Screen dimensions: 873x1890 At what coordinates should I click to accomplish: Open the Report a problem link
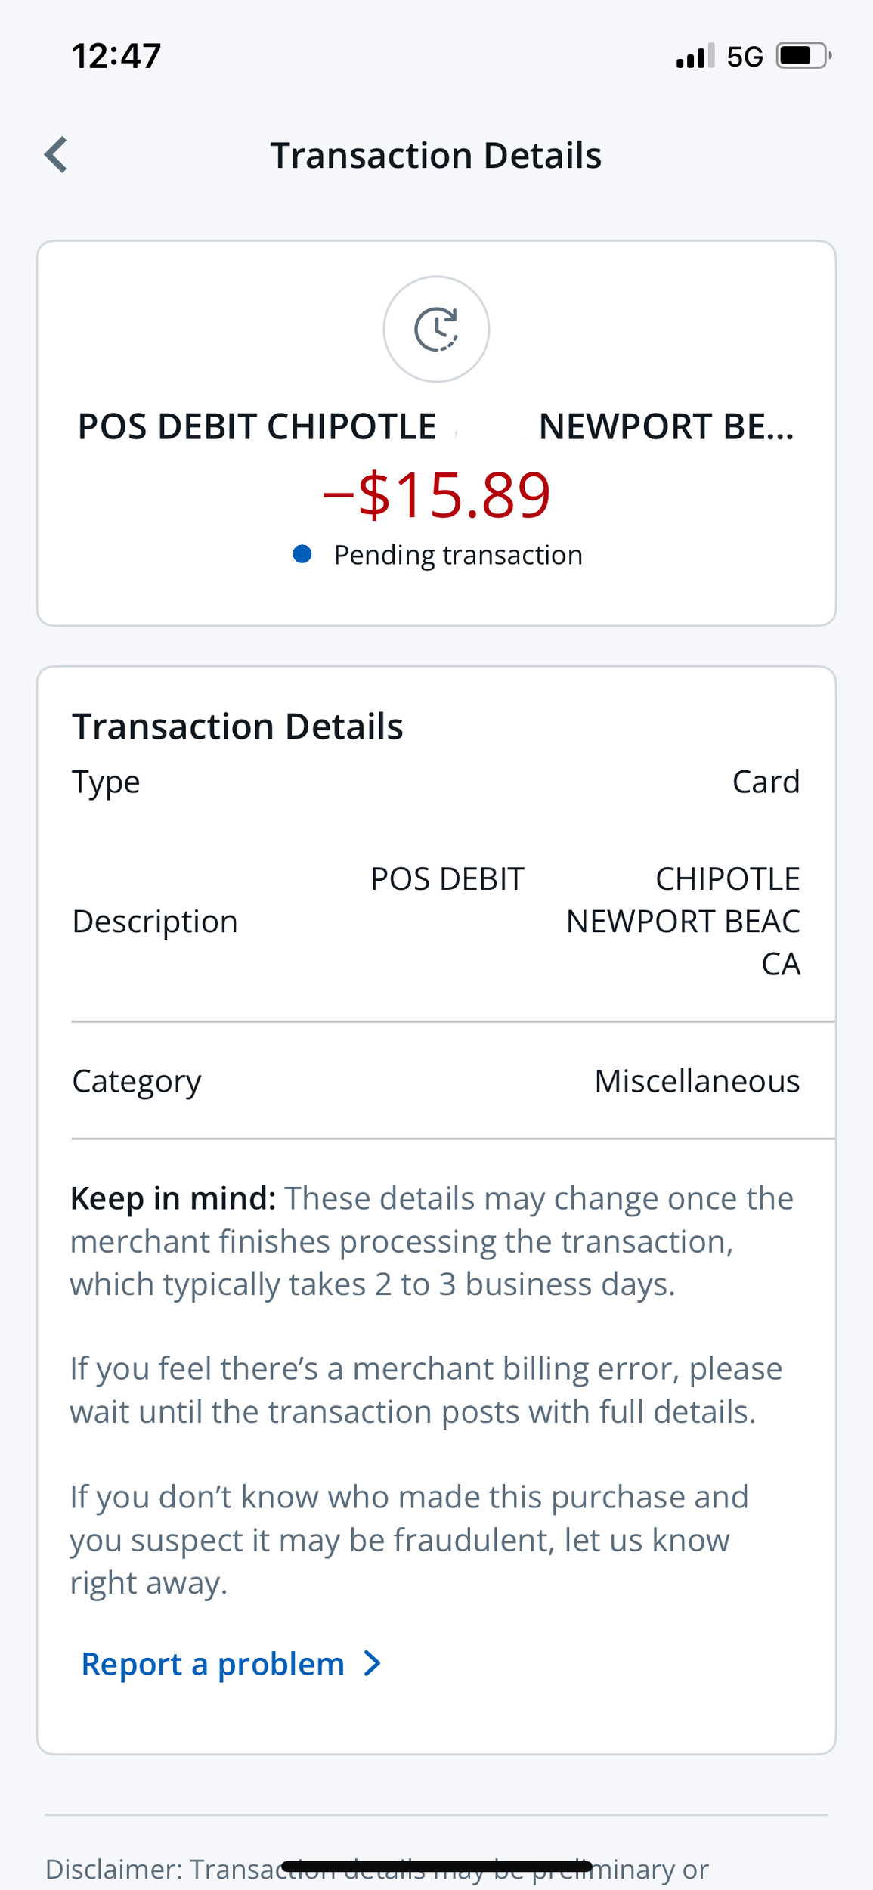point(213,1664)
